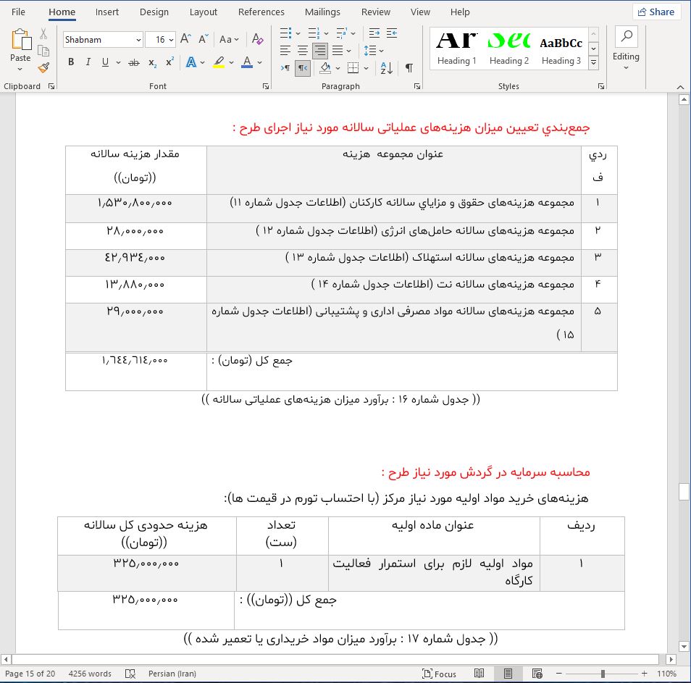This screenshot has width=691, height=683.
Task: Click the zoom slider handle
Action: [x=603, y=674]
